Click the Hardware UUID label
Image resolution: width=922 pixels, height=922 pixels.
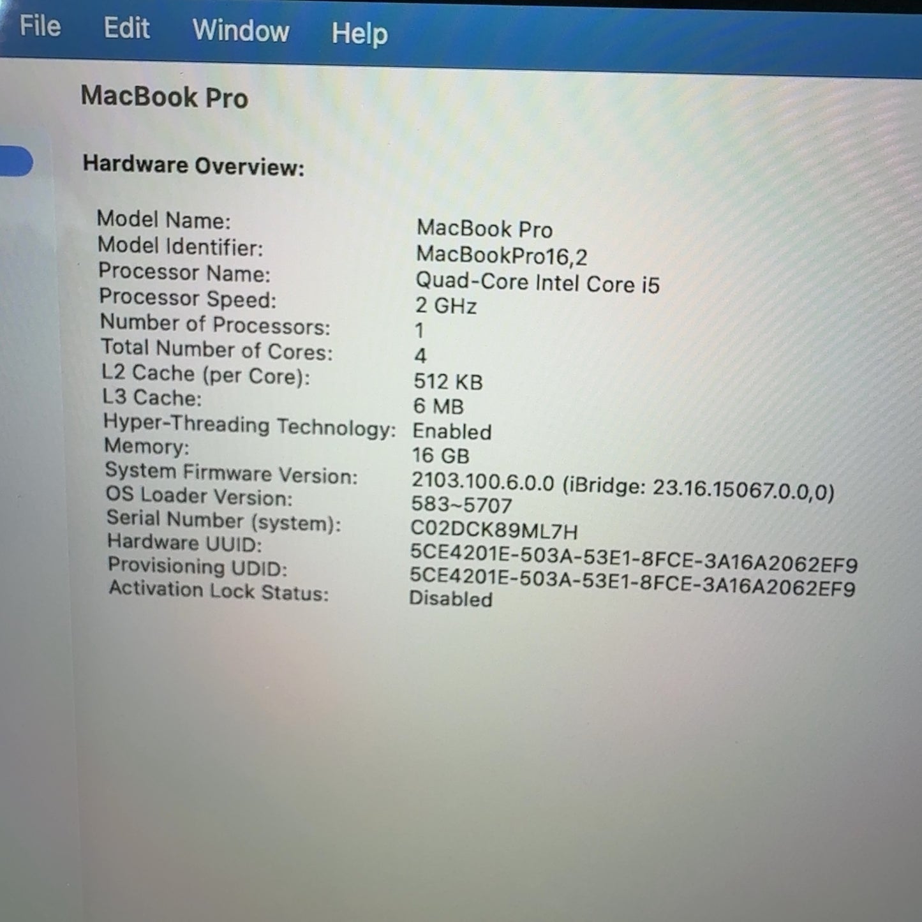coord(184,543)
